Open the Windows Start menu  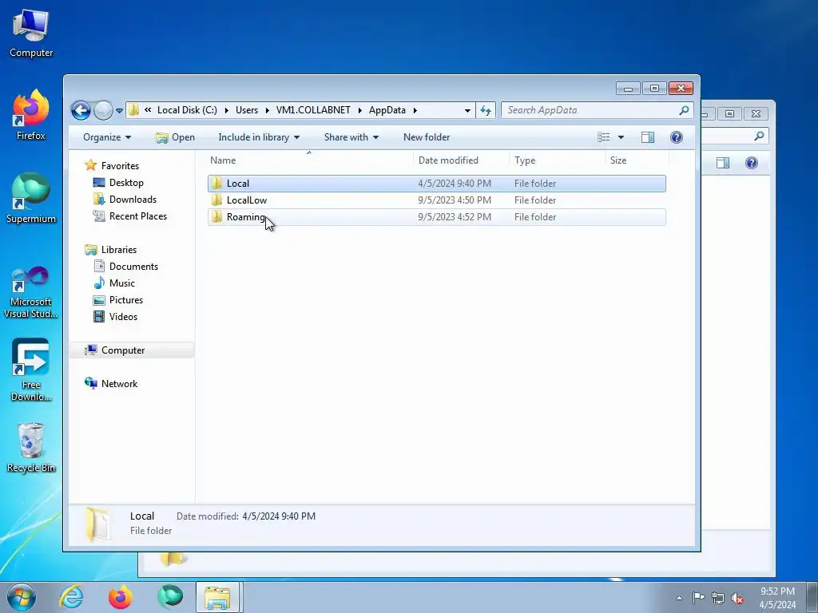pyautogui.click(x=22, y=597)
